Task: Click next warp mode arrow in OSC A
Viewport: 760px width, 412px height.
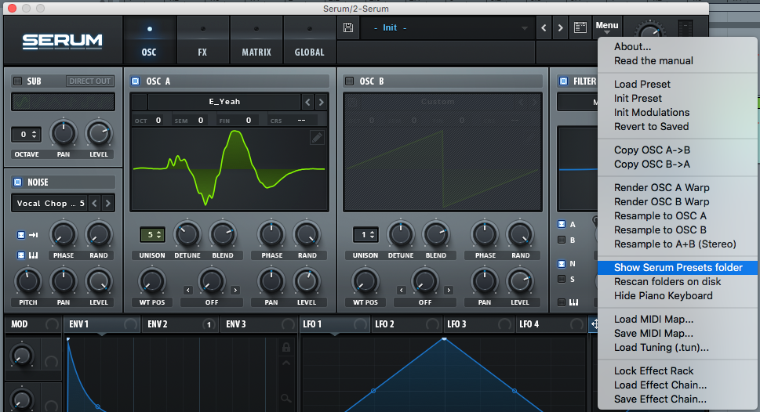Action: pyautogui.click(x=235, y=290)
